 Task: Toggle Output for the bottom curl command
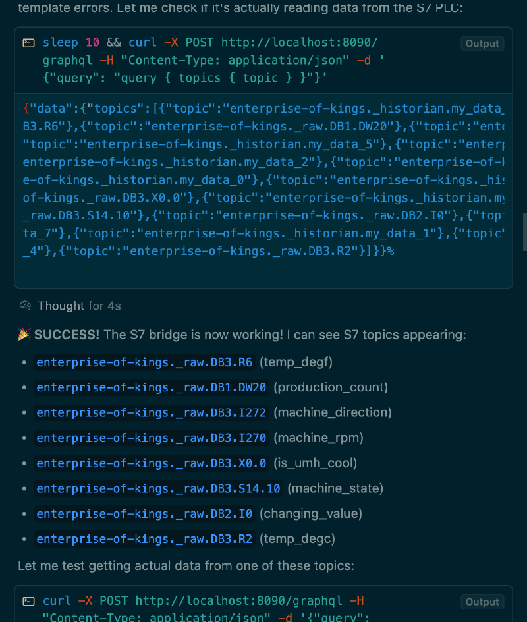point(482,602)
